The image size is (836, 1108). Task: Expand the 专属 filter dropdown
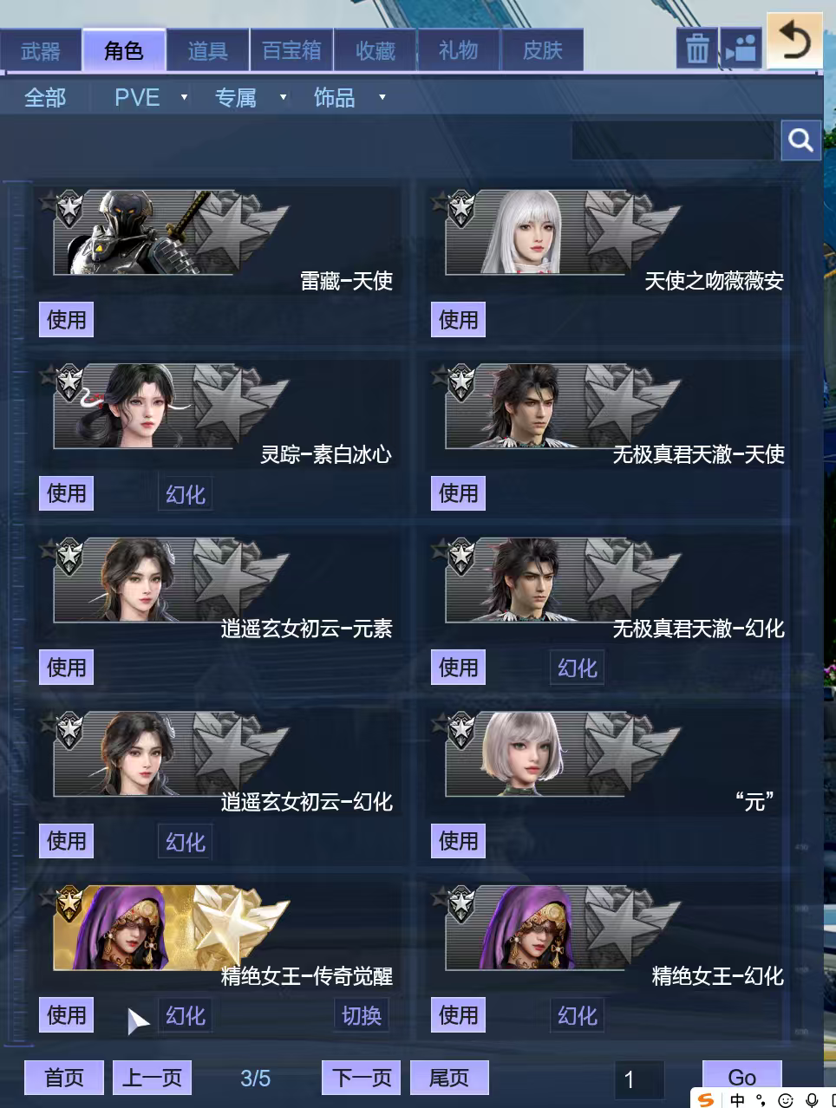coord(283,97)
